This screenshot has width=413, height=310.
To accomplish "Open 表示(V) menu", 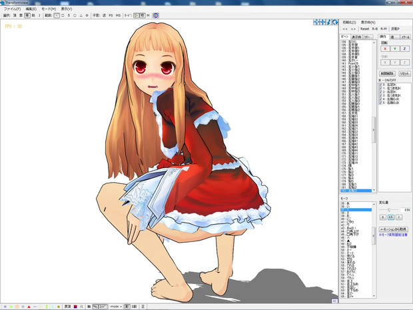I will [x=67, y=9].
